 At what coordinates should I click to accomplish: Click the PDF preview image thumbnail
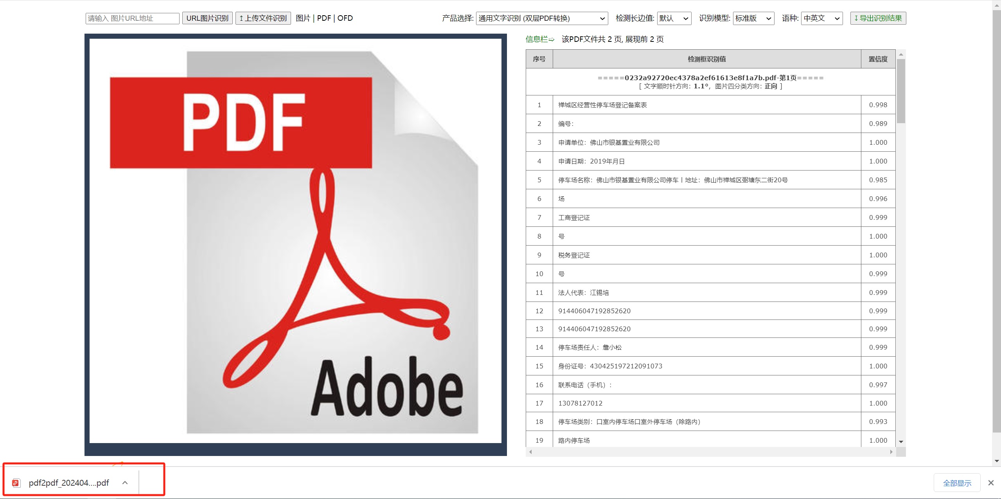295,241
